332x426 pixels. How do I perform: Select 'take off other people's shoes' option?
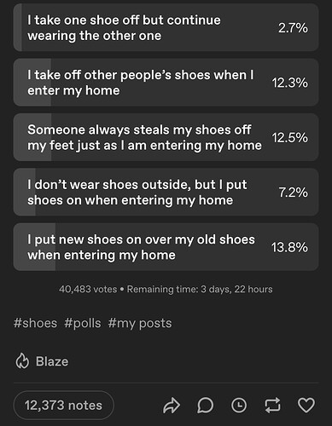tap(166, 83)
